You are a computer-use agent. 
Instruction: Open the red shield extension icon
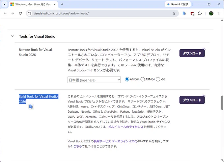[192, 13]
